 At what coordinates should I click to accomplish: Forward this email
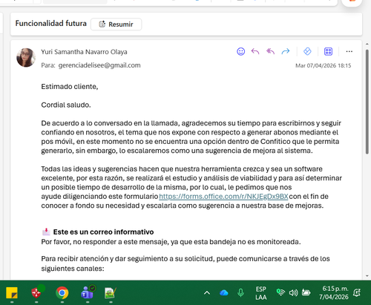point(286,51)
